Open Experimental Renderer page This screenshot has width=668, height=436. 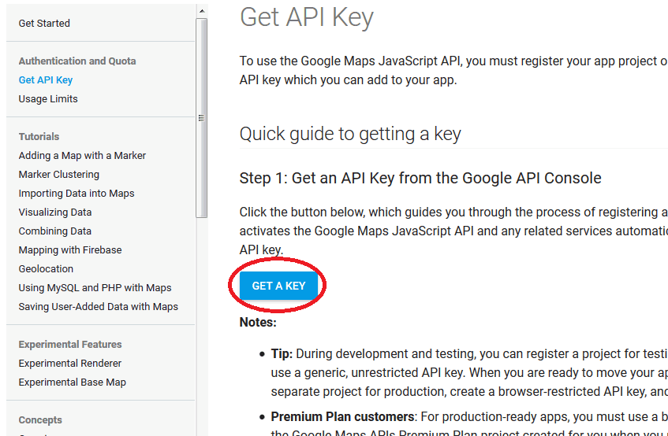click(70, 364)
